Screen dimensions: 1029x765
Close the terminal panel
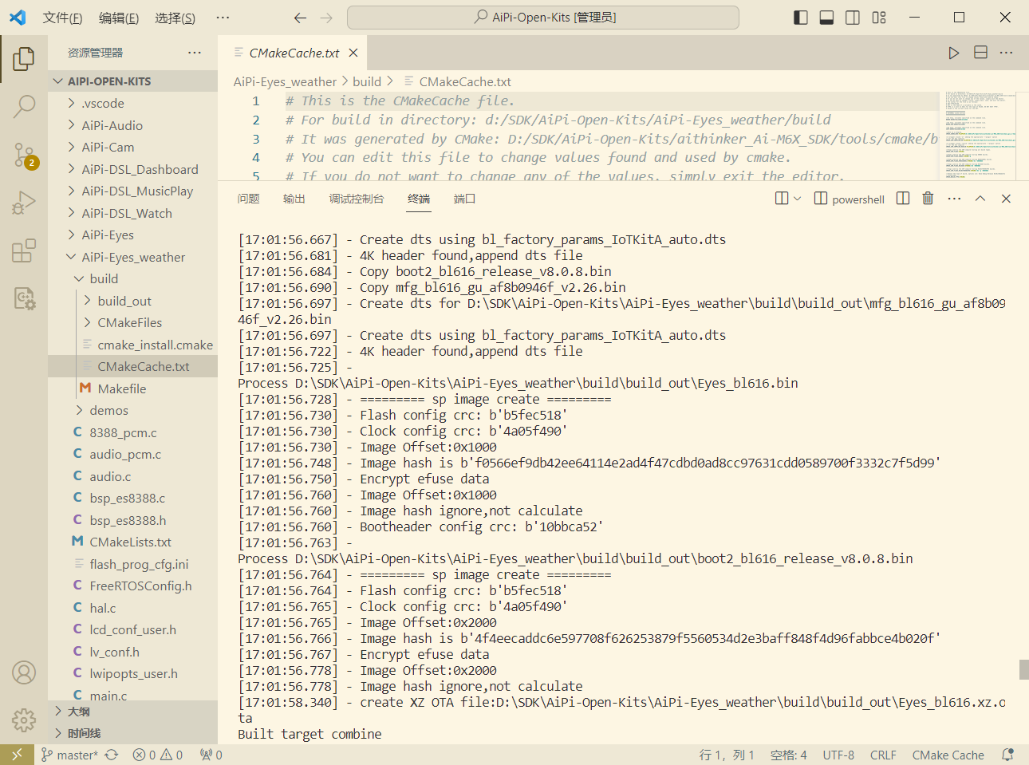click(x=1007, y=199)
